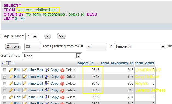The image size is (172, 104).
Task: Open the Sort by key dropdown
Action: coord(52,56)
